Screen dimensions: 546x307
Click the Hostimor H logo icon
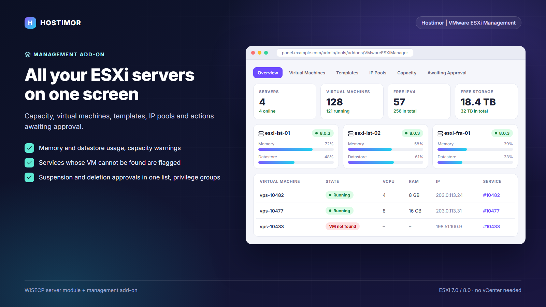pyautogui.click(x=30, y=23)
